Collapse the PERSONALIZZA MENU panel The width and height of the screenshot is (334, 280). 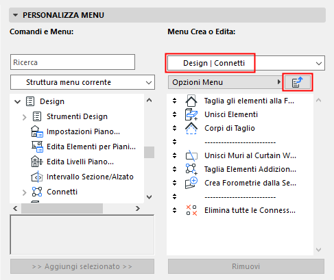(15, 15)
